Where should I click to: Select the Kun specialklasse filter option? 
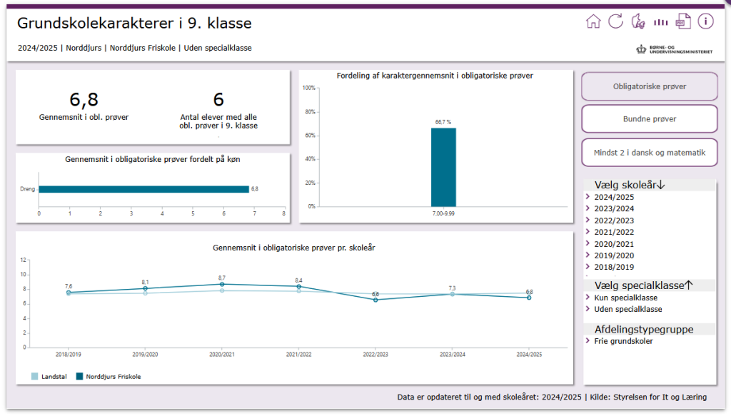[x=625, y=298]
